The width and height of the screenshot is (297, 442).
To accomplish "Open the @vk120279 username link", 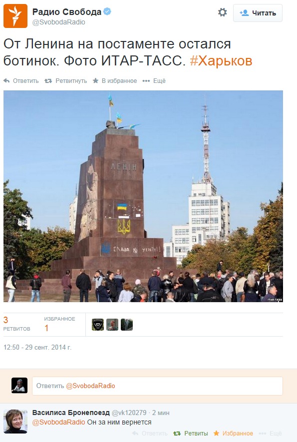I will [x=129, y=413].
